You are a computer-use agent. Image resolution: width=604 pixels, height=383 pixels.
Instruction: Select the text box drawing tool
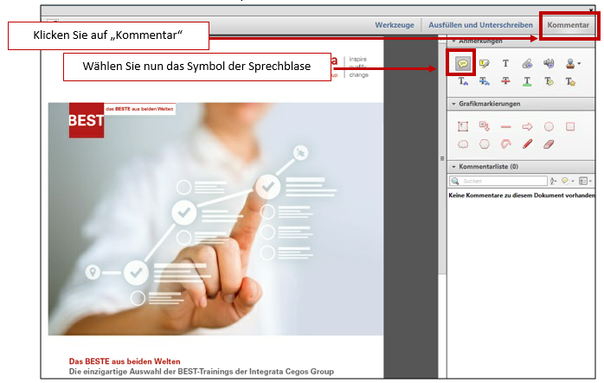(463, 126)
